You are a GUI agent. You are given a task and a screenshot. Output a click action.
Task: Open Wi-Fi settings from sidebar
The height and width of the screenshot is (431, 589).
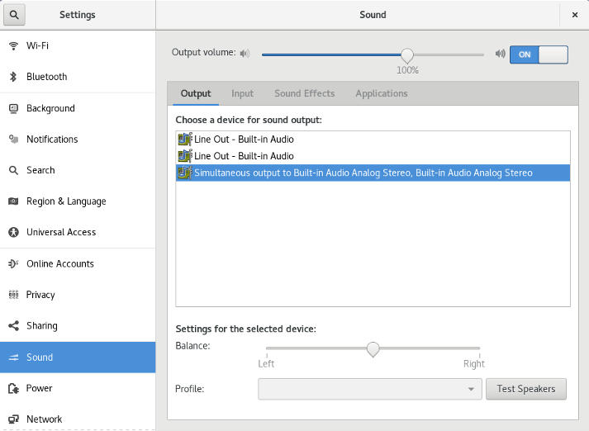pyautogui.click(x=37, y=45)
